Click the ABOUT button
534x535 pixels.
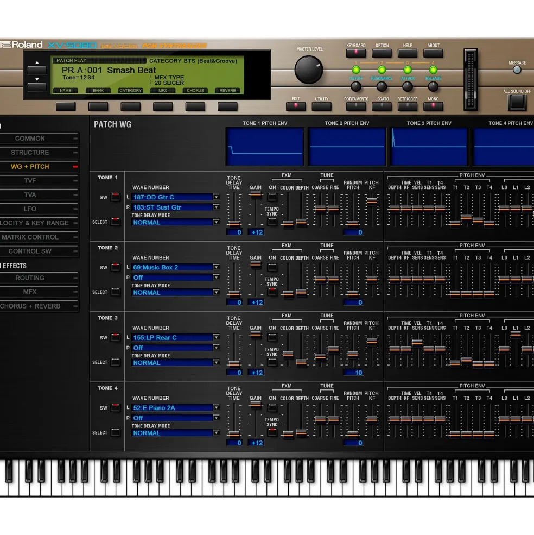433,53
